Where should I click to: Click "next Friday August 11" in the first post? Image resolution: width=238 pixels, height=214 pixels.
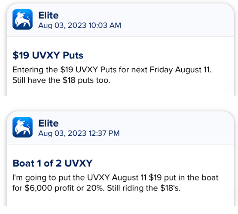point(171,70)
